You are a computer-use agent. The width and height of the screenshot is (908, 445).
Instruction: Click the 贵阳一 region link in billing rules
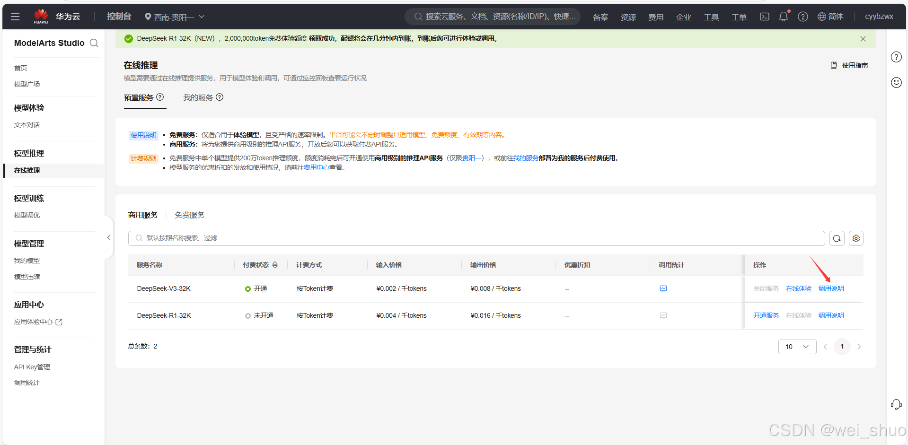tap(472, 158)
